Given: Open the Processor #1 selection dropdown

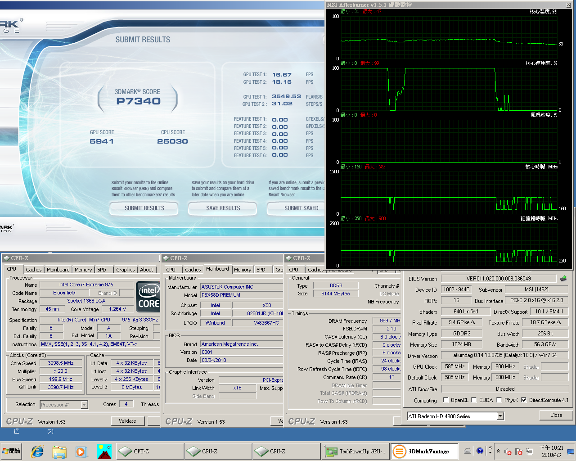Looking at the screenshot, I should pos(84,405).
